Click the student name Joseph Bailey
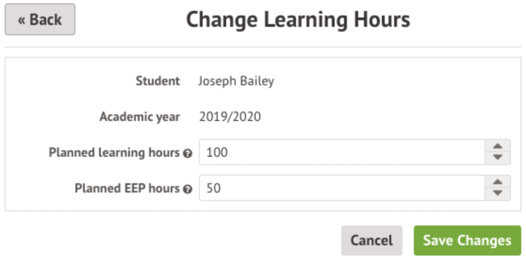 [236, 81]
